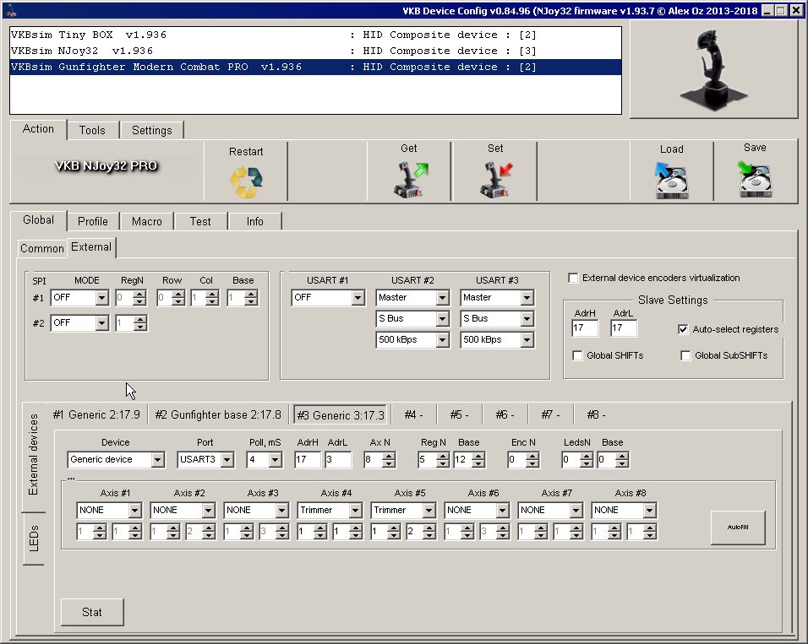Open USART #2 500 kBps dropdown
The width and height of the screenshot is (808, 644).
442,340
